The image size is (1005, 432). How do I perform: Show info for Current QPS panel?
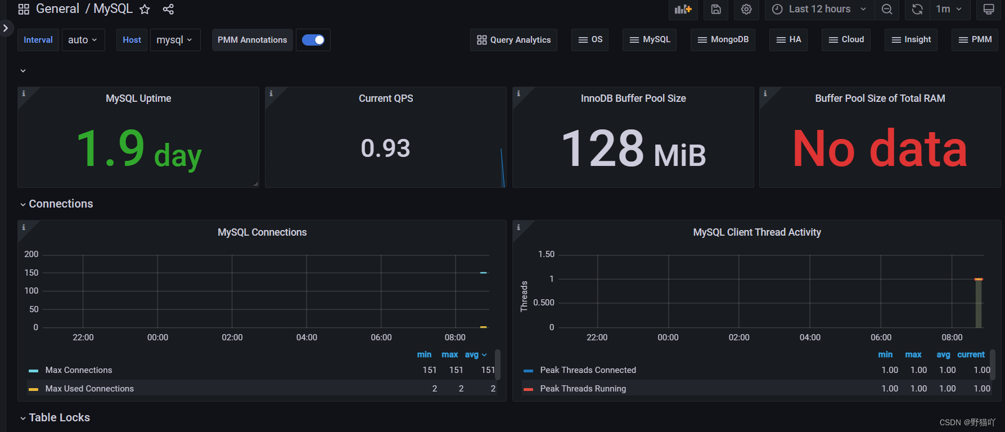coord(271,93)
